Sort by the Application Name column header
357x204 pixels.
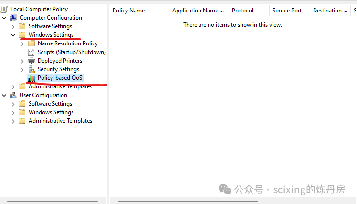199,11
